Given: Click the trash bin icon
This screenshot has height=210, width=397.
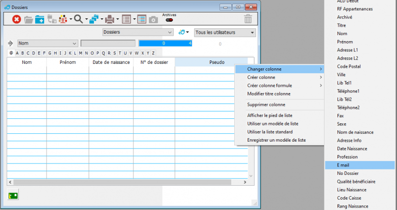Looking at the screenshot, I should click(x=248, y=19).
